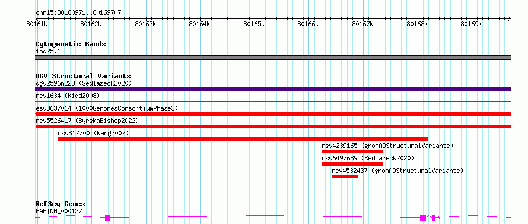Click the RefSeq Genes track title
The height and width of the screenshot is (224, 528).
tap(61, 204)
